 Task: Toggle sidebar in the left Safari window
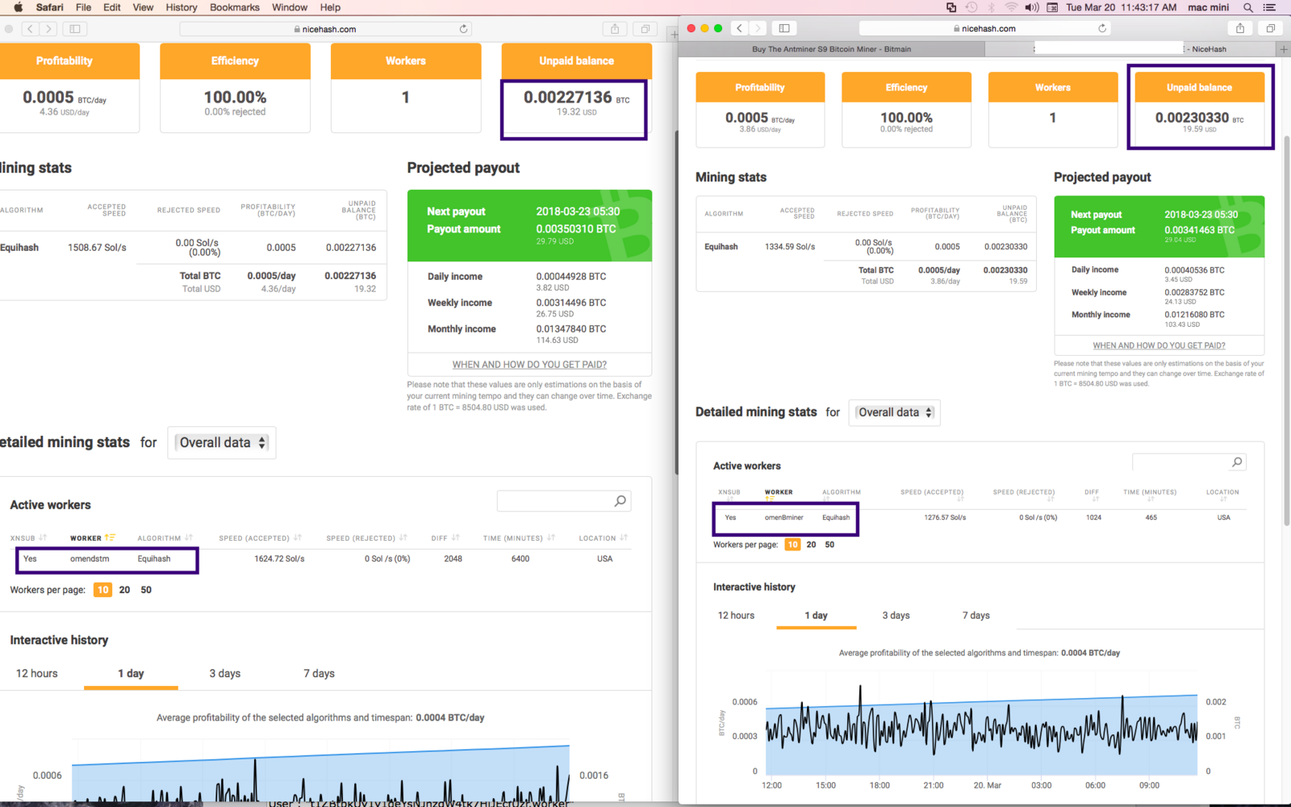75,29
